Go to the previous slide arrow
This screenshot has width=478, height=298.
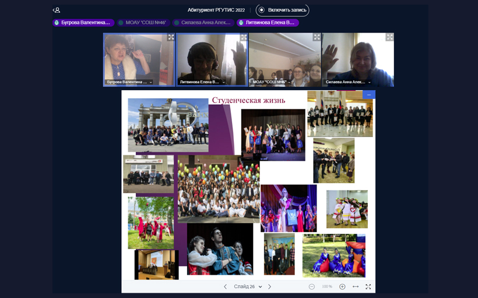225,287
